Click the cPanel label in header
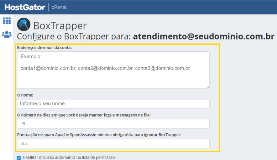 59,7
